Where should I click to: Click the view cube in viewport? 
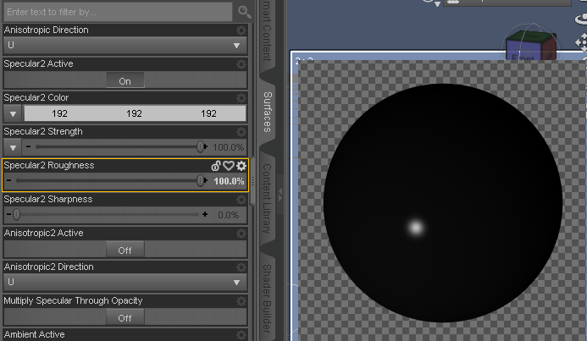click(529, 46)
